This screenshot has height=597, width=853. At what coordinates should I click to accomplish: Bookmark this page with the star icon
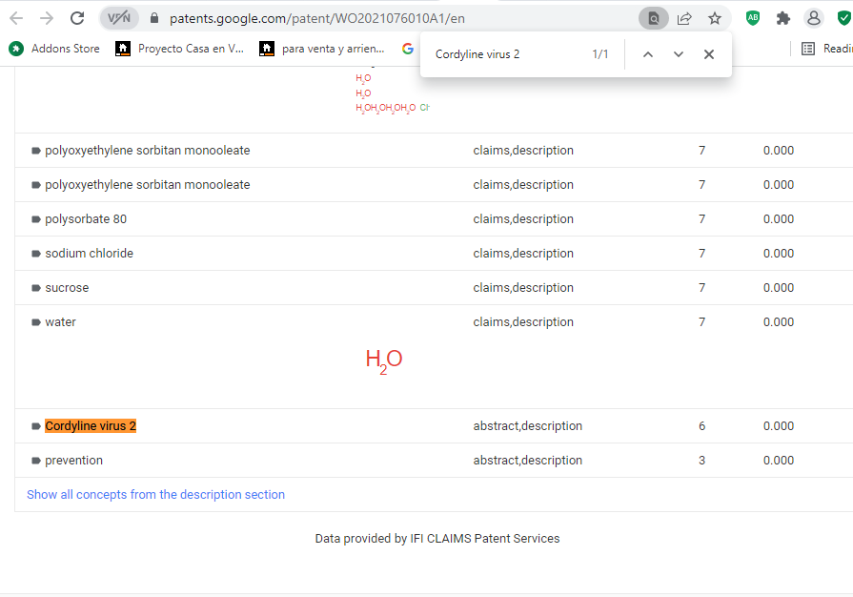[715, 18]
